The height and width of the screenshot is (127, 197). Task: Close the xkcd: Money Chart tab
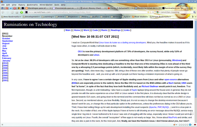click(105, 8)
